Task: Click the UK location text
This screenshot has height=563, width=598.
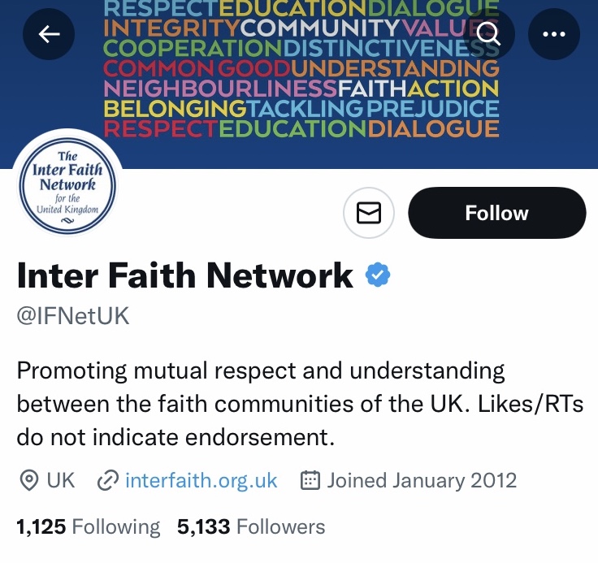Action: pos(61,480)
